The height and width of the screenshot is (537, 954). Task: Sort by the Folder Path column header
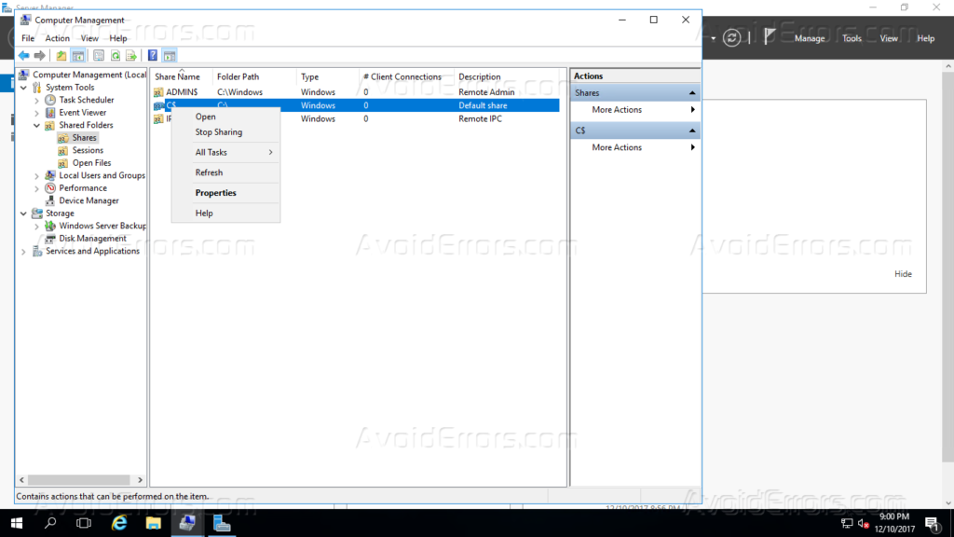click(238, 76)
